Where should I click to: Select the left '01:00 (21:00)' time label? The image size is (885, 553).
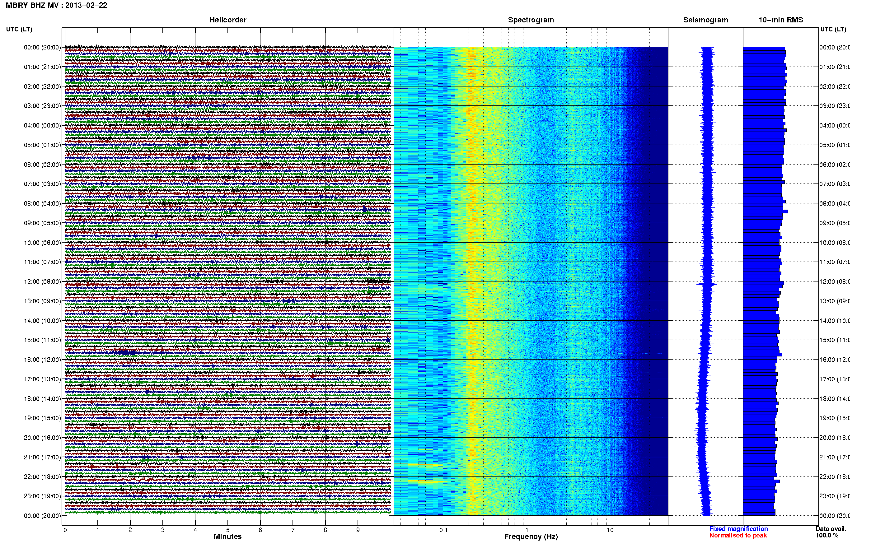42,67
